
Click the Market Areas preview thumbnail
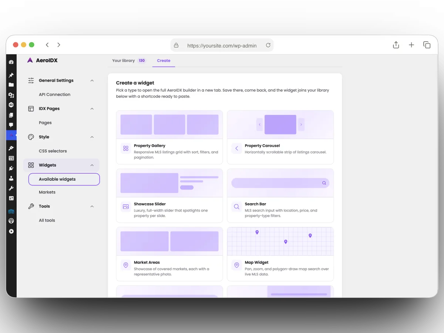tap(169, 241)
